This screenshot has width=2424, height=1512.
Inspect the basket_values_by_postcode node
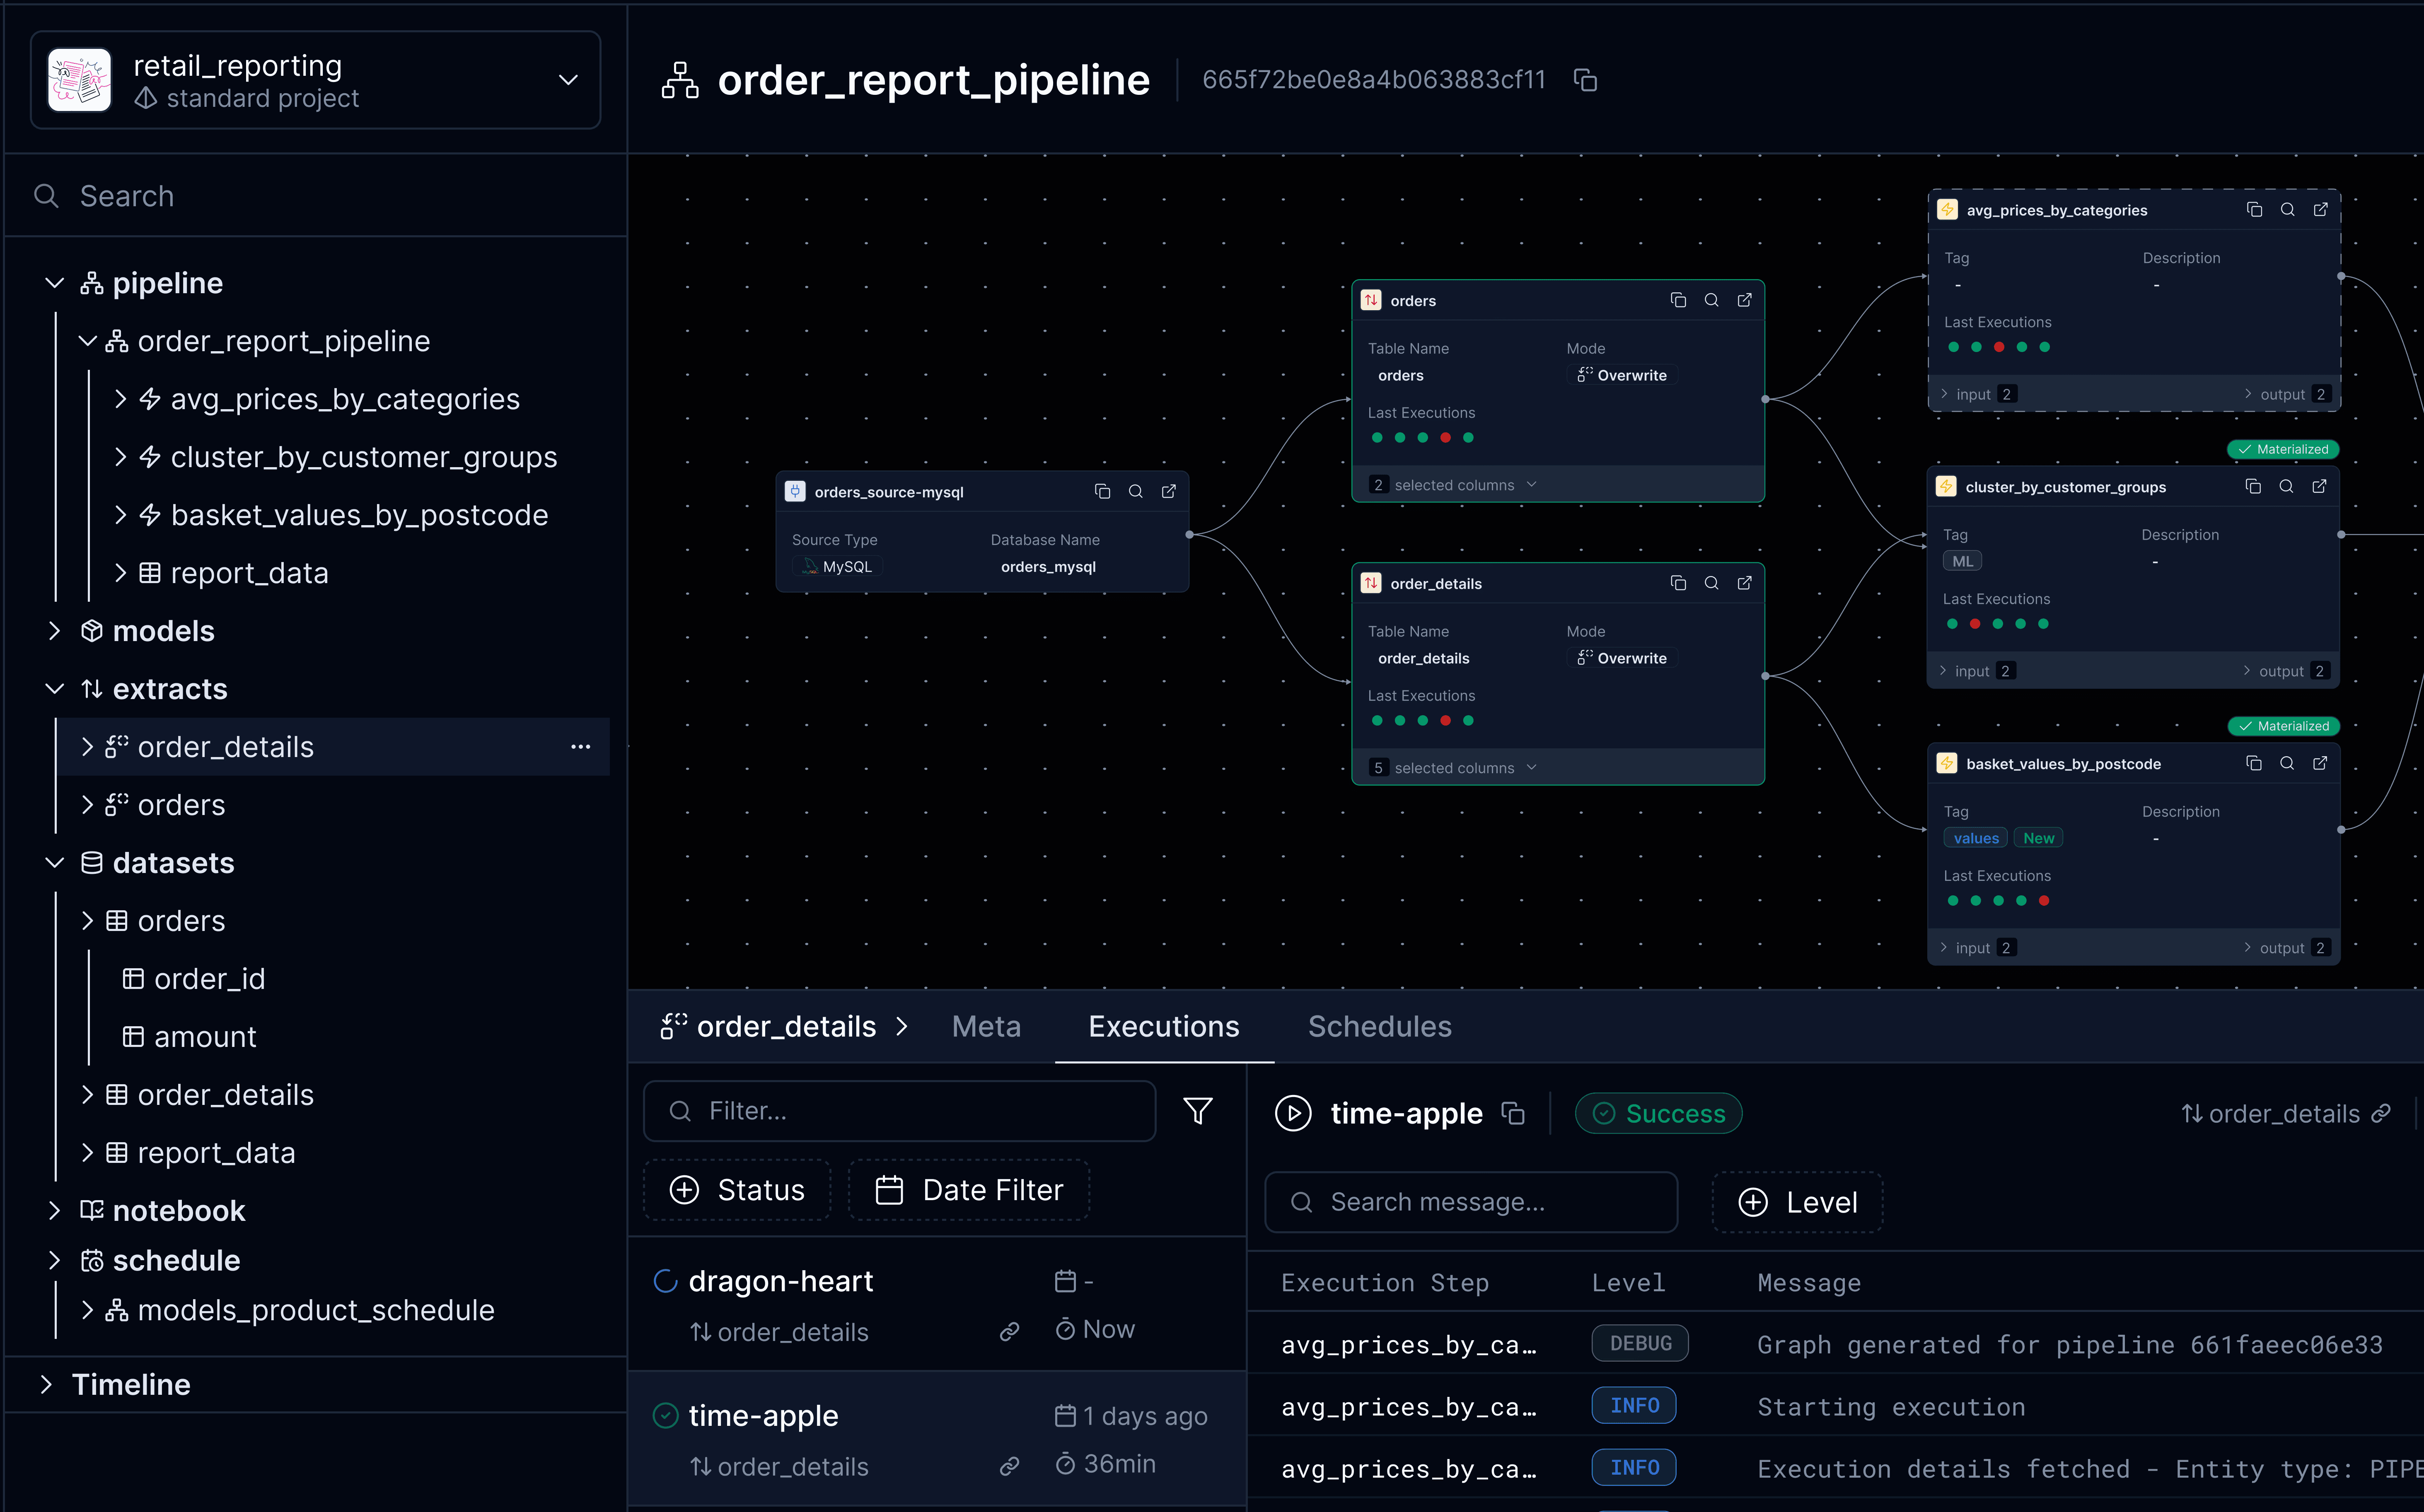click(x=2287, y=763)
